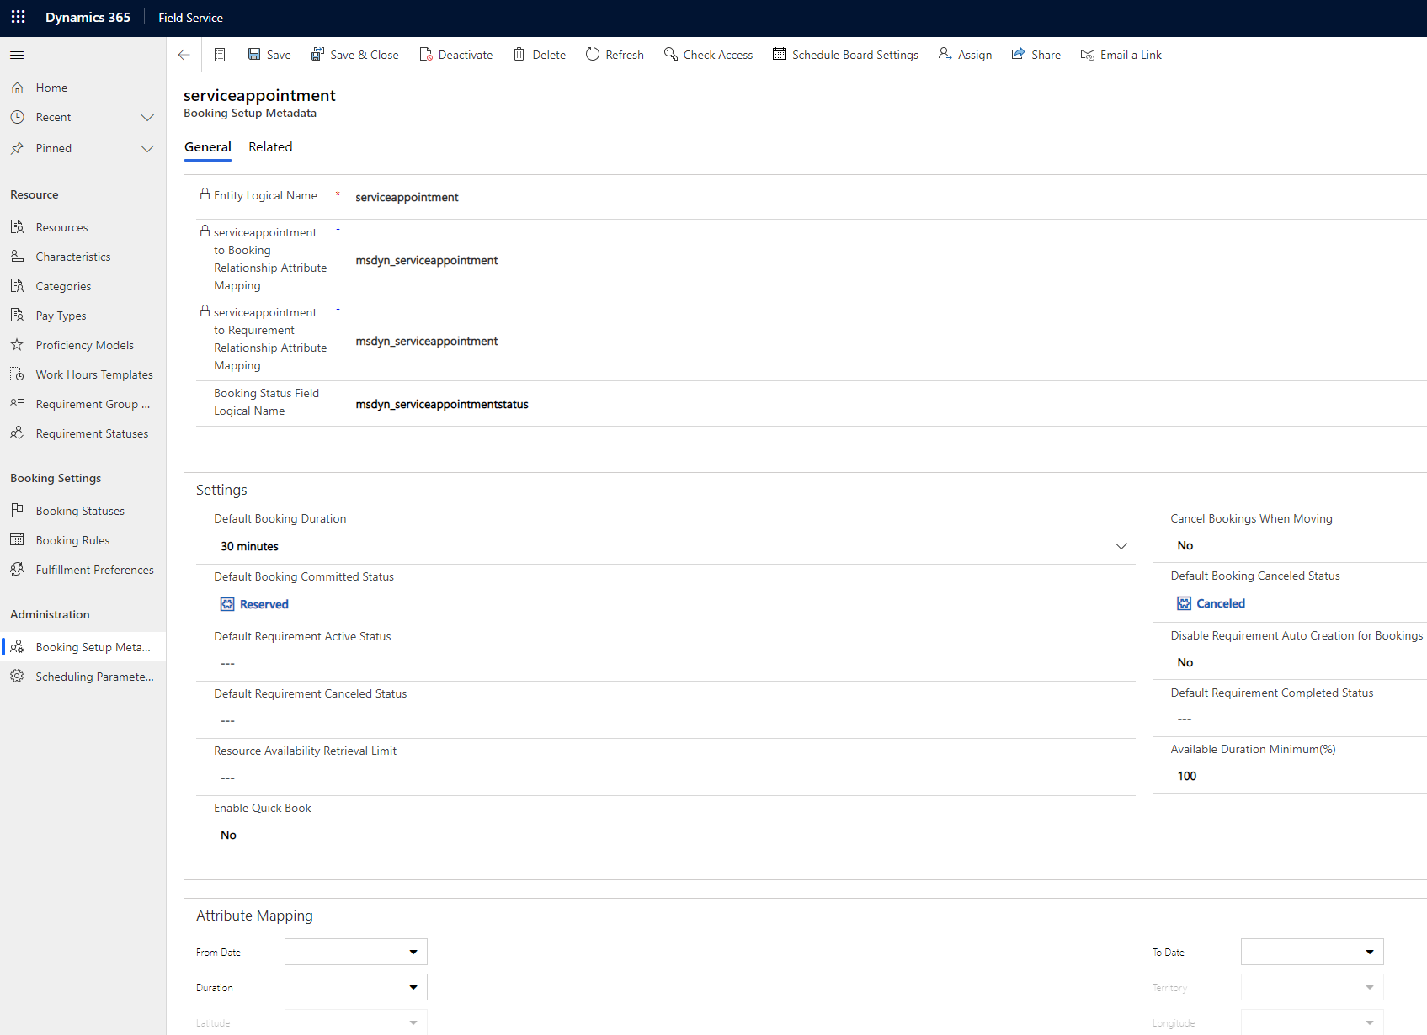Toggle the Cancel Bookings When Moving value

[x=1185, y=545]
